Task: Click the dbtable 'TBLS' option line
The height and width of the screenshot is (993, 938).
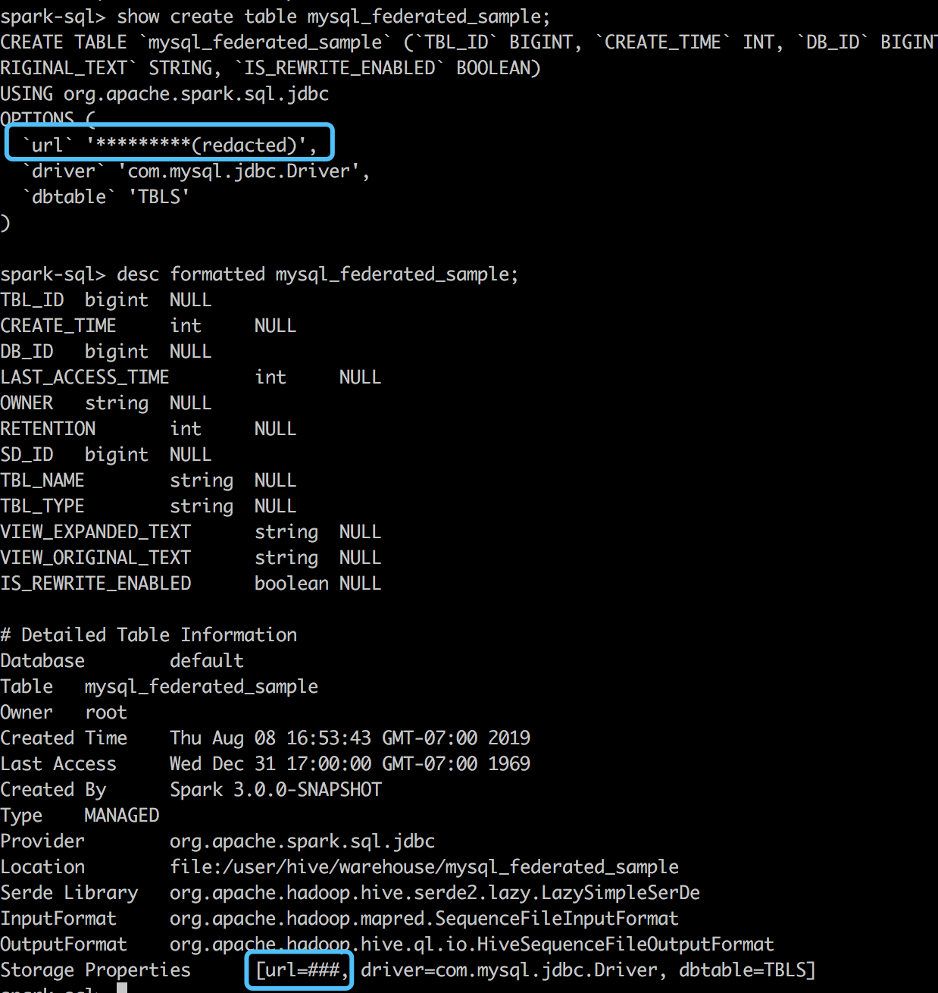Action: pyautogui.click(x=106, y=196)
